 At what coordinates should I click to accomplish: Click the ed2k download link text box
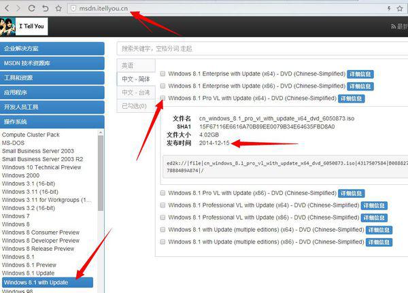click(286, 167)
